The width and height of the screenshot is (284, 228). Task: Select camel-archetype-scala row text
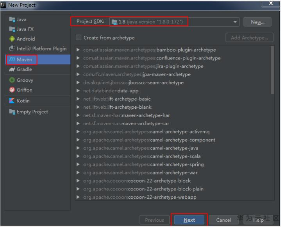coord(142,156)
